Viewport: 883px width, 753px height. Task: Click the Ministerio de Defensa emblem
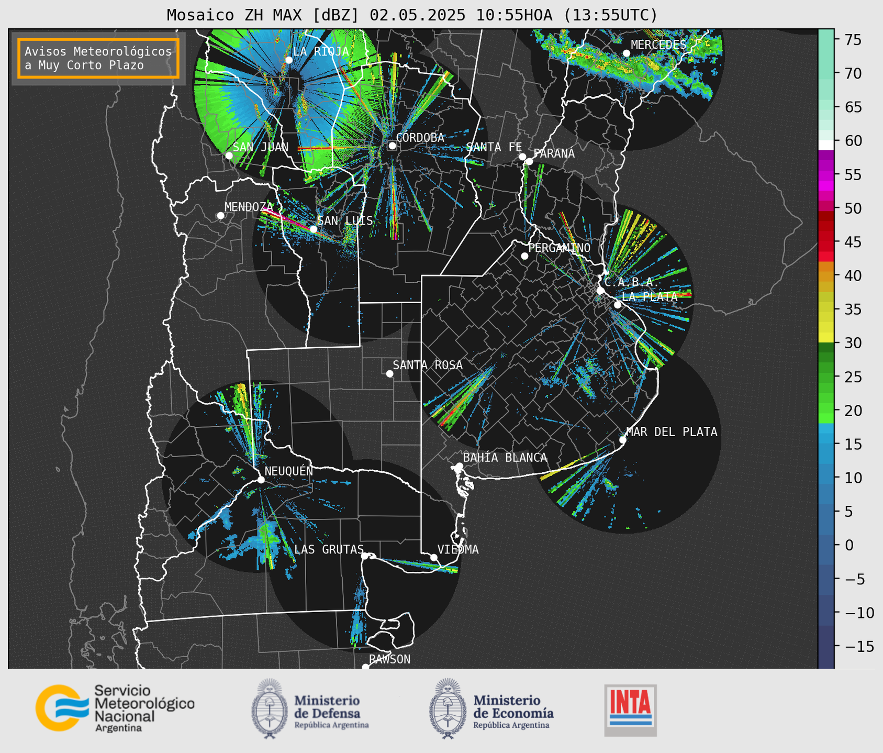point(270,708)
